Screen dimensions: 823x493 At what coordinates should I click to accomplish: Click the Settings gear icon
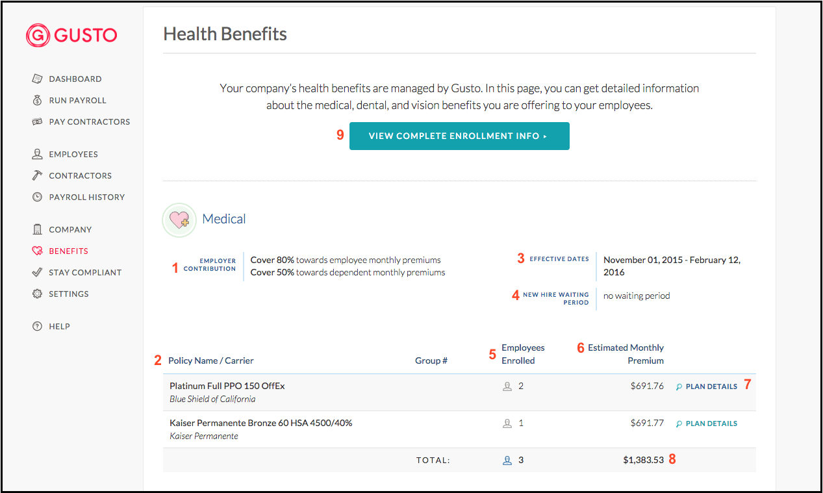37,294
